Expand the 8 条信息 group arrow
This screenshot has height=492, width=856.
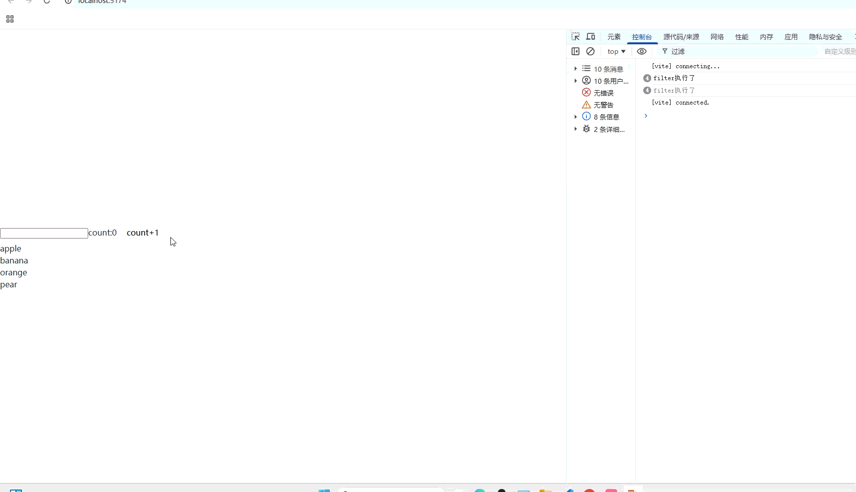click(x=575, y=117)
